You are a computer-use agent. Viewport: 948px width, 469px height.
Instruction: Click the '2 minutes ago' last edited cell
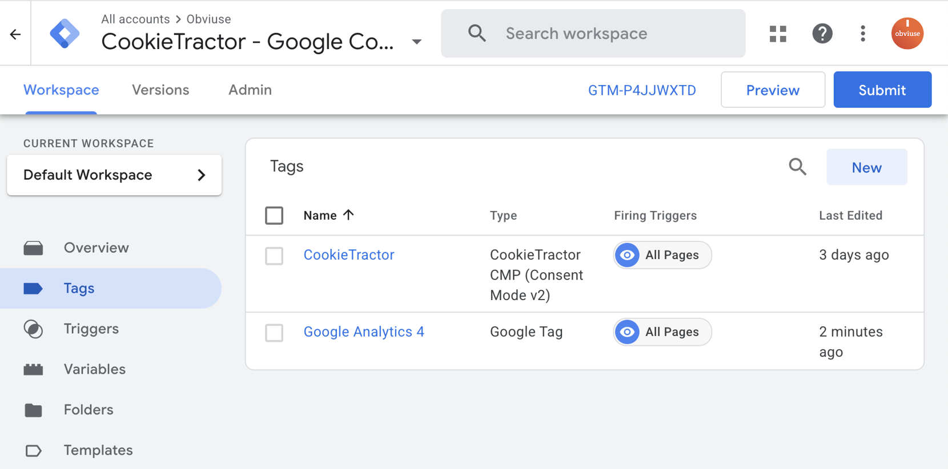tap(851, 342)
